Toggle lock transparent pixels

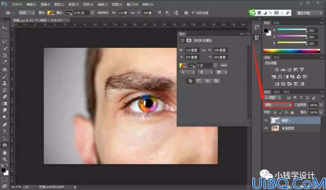click(275, 113)
